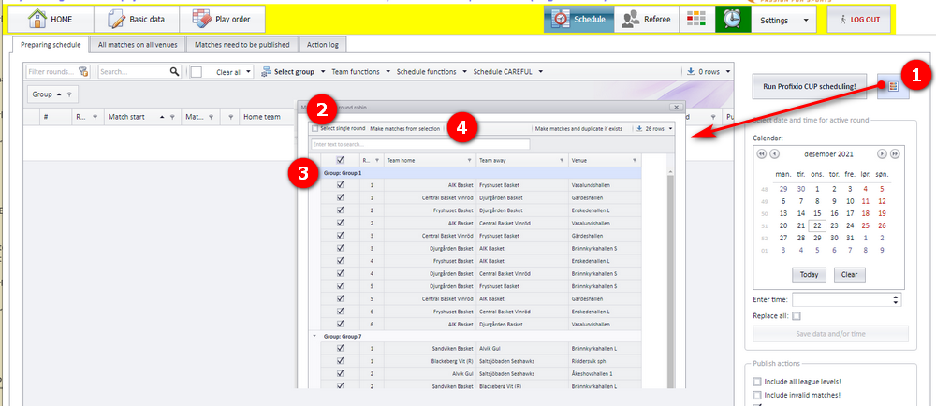Open Schedule CAREFUL dropdown menu

507,71
